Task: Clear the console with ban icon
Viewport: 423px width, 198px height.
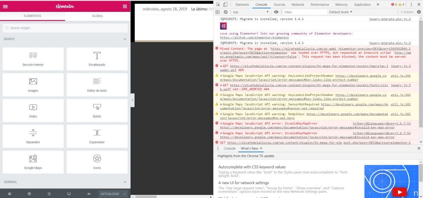Action: tap(225, 12)
